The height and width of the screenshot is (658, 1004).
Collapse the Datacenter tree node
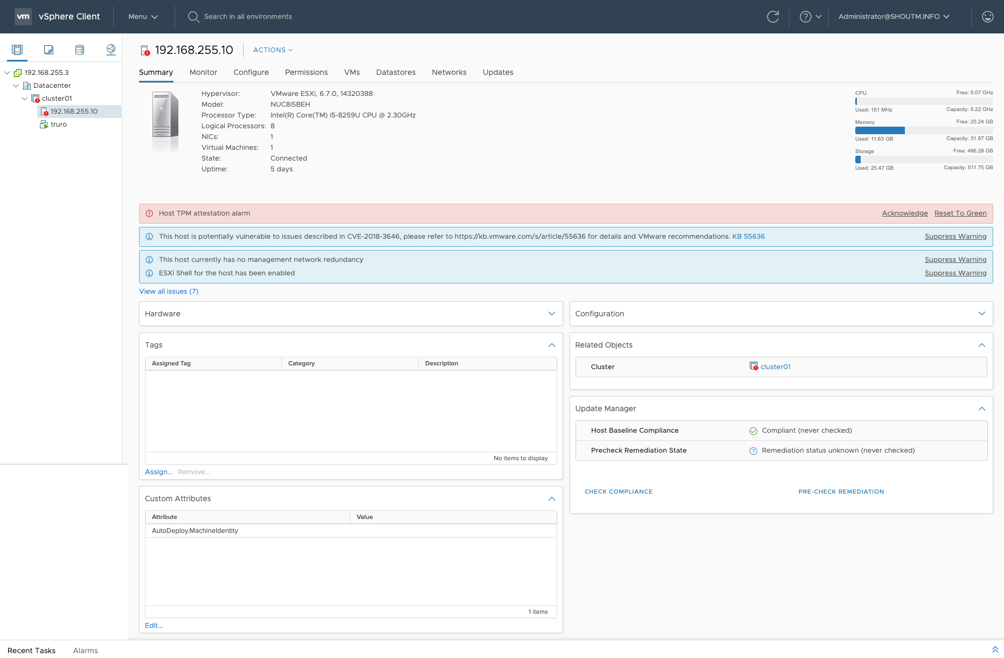click(16, 86)
